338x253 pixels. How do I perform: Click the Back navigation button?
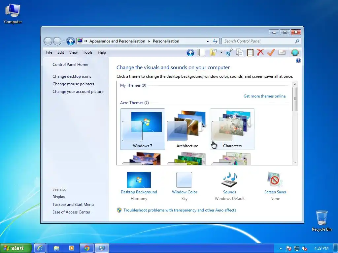point(48,41)
